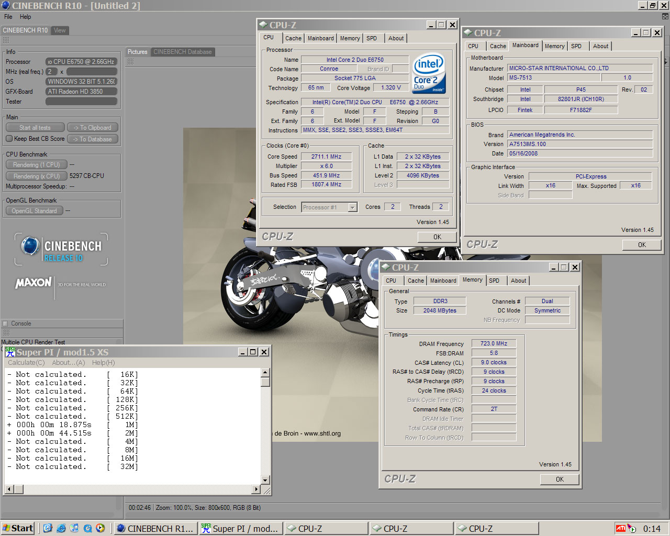670x536 pixels.
Task: Click the Processor name field in Cinebench
Action: pos(81,62)
